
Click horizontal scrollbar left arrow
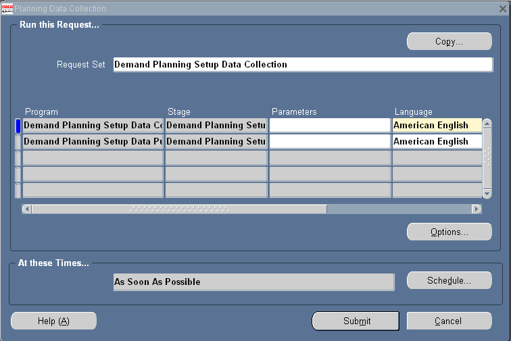coord(27,209)
